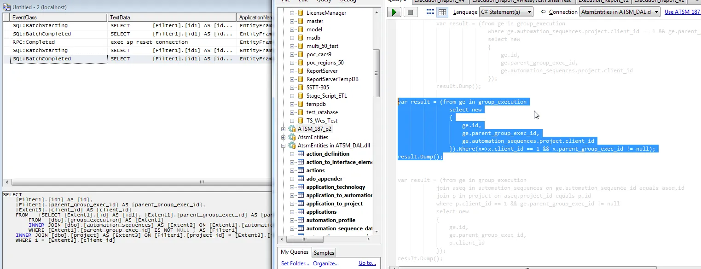Expand the ReportServerTempDB database node

pyautogui.click(x=292, y=79)
